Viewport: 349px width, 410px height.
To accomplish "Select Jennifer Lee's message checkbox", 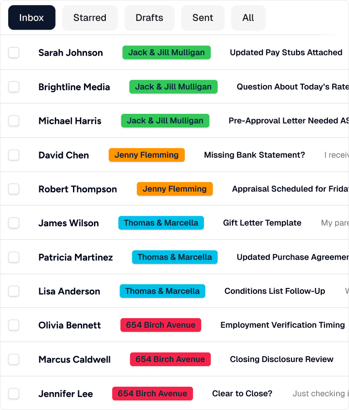I will click(x=14, y=394).
